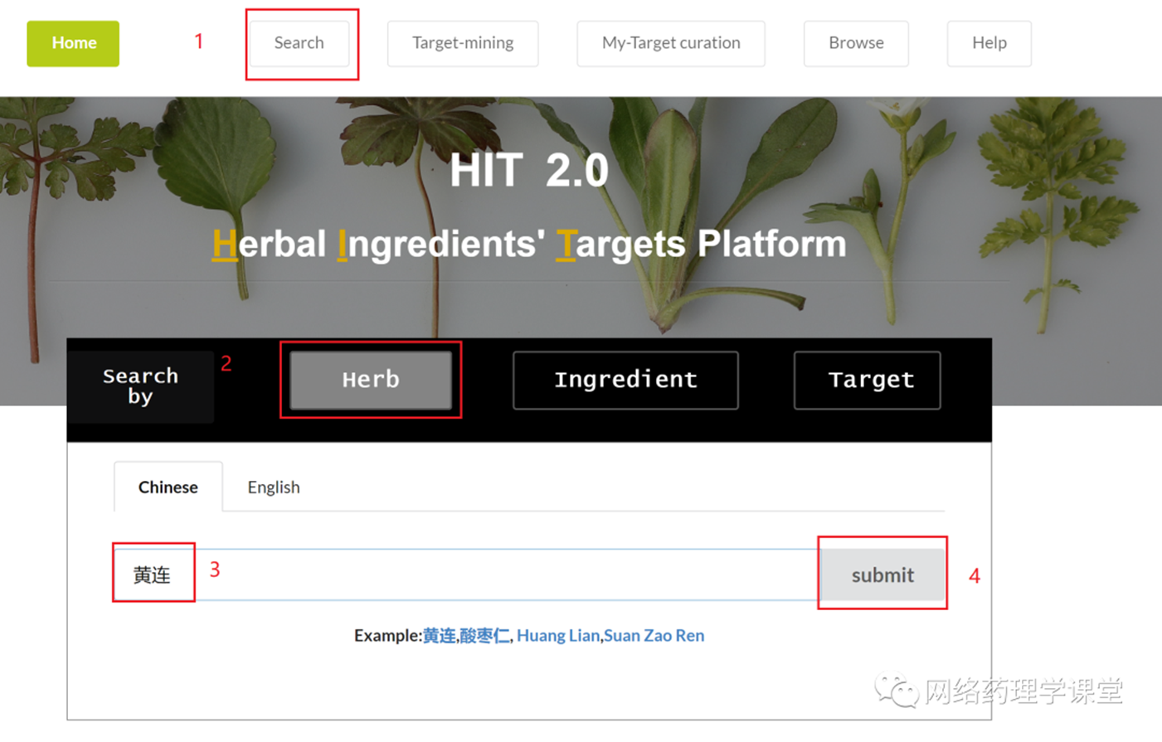
Task: Switch to the Chinese tab
Action: point(168,487)
